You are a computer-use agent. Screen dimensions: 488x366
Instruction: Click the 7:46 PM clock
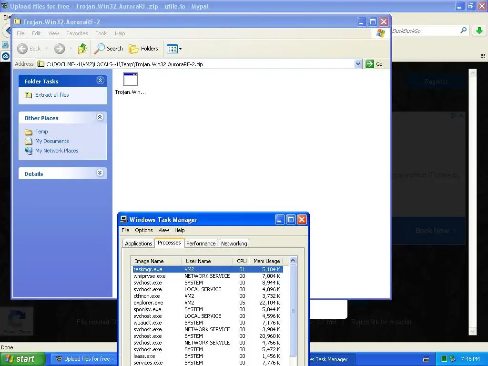point(470,359)
